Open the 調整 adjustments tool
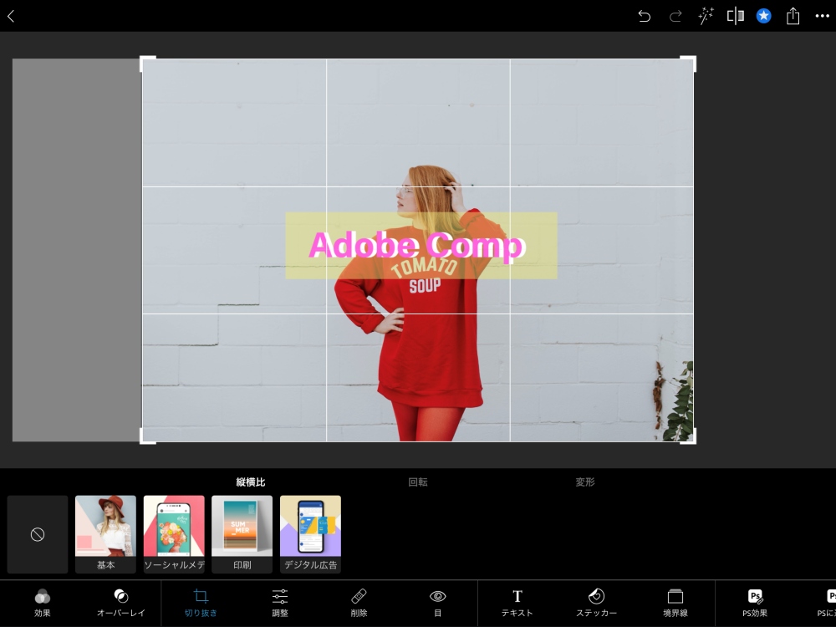Screen dimensions: 836x627 pyautogui.click(x=280, y=603)
